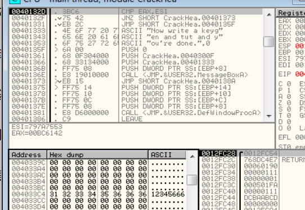Click the C carry flag

click(285, 84)
